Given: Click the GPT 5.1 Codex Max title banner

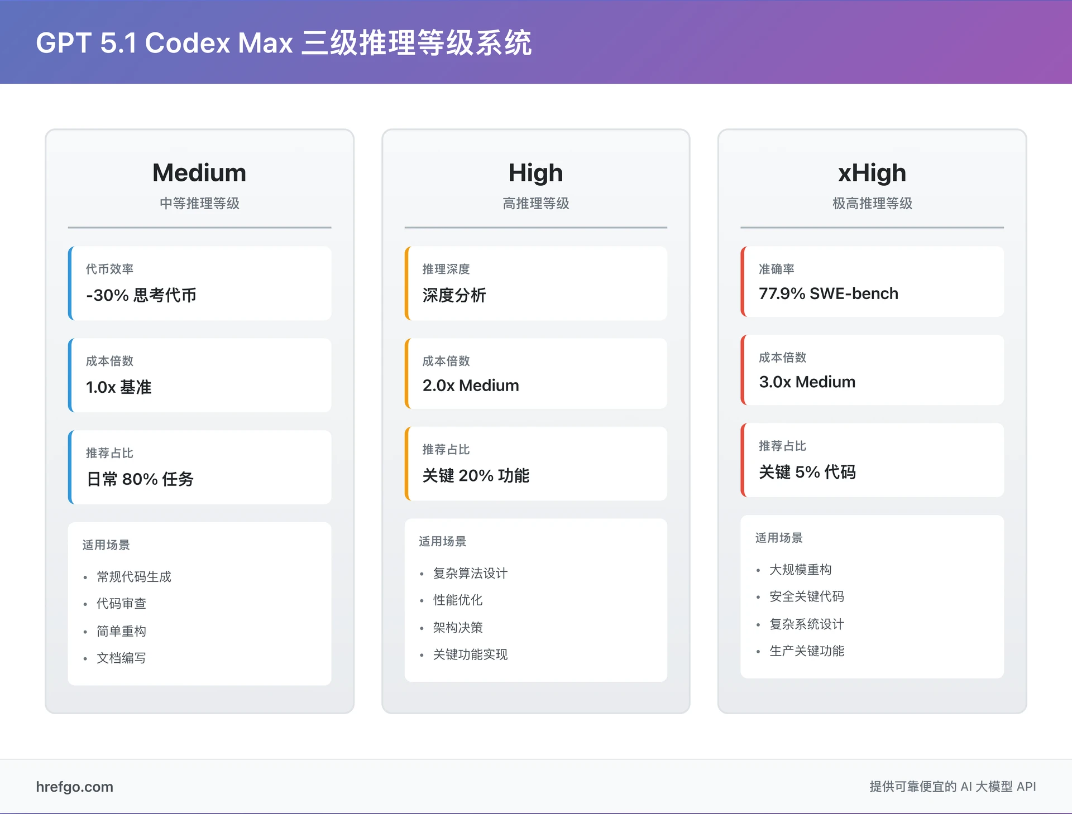Looking at the screenshot, I should [285, 44].
